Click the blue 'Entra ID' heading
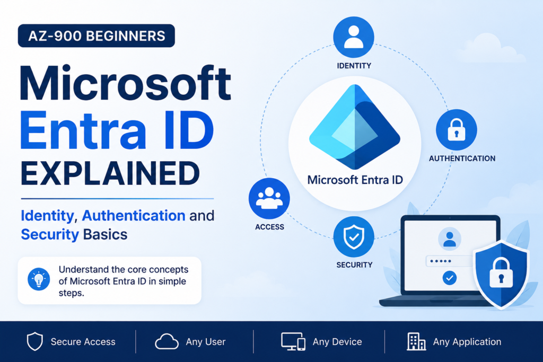Image resolution: width=543 pixels, height=362 pixels. (117, 130)
